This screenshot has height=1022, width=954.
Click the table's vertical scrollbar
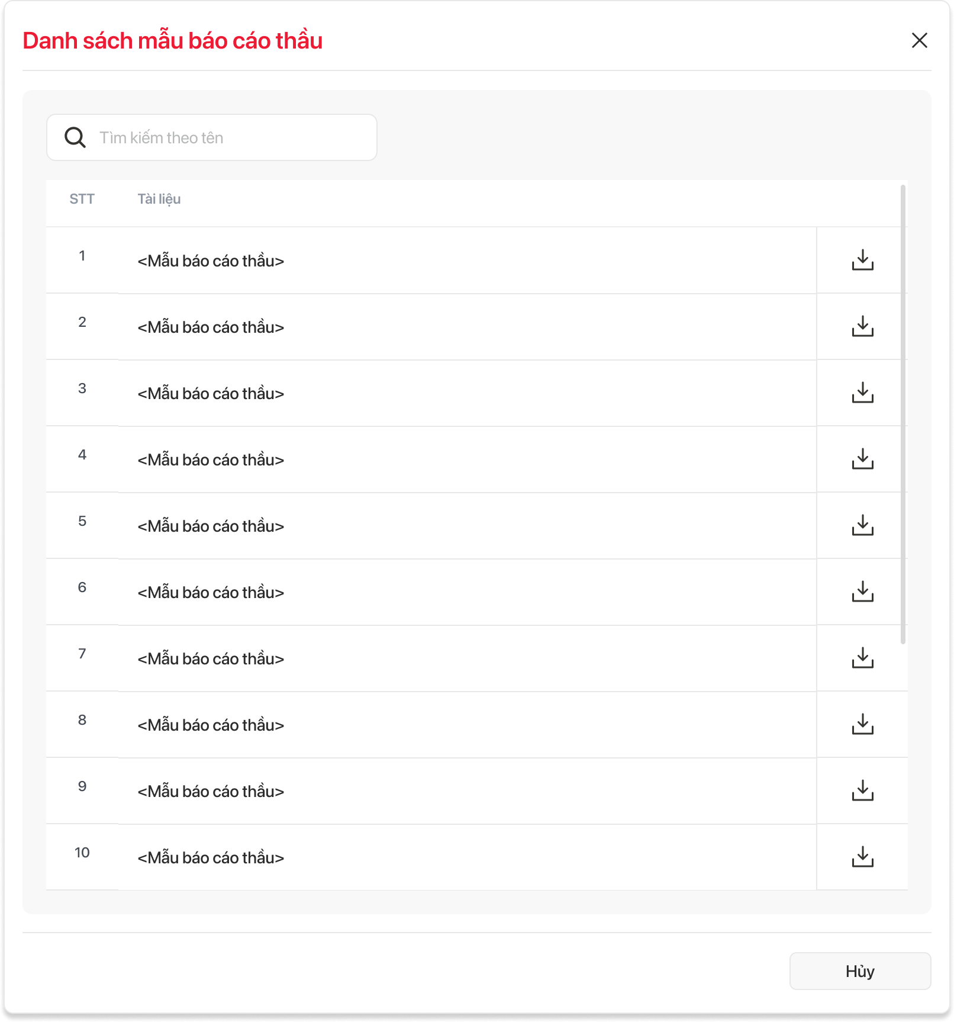[x=903, y=414]
